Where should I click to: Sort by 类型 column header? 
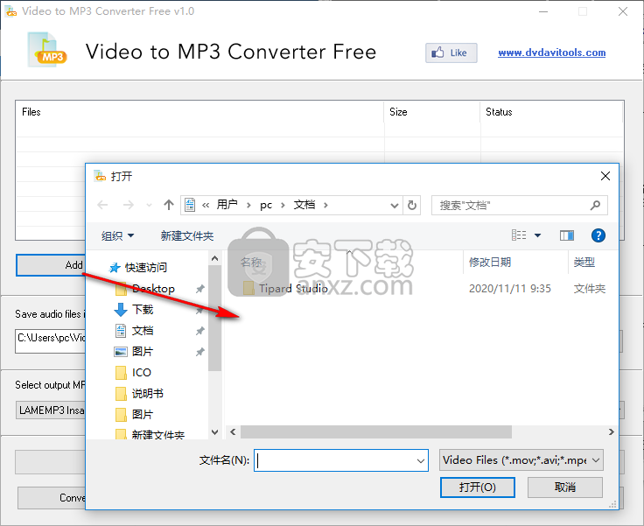584,263
